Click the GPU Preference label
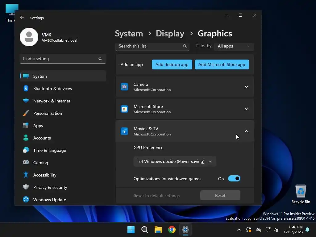This screenshot has height=237, width=316. [x=148, y=148]
